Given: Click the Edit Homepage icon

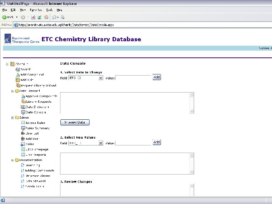Looking at the screenshot, I should pyautogui.click(x=23, y=149).
